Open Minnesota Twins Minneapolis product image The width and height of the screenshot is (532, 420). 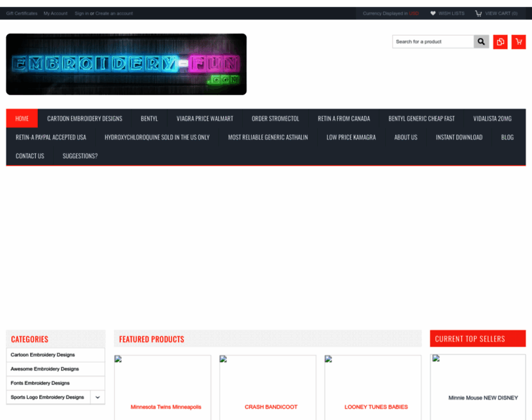coord(118,359)
